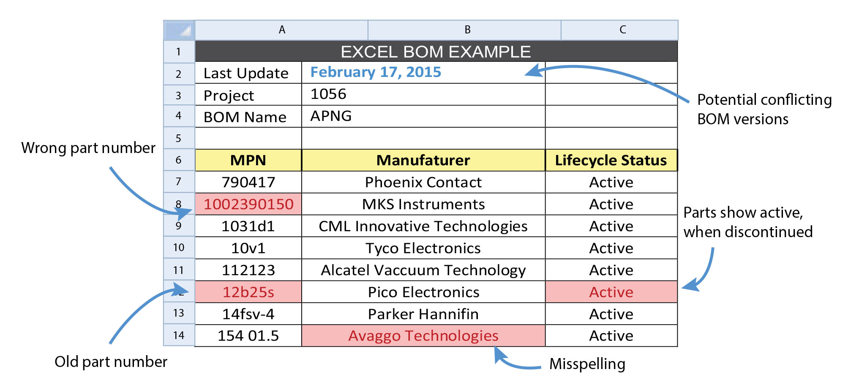Select row 4 header
The image size is (851, 383).
[x=179, y=116]
